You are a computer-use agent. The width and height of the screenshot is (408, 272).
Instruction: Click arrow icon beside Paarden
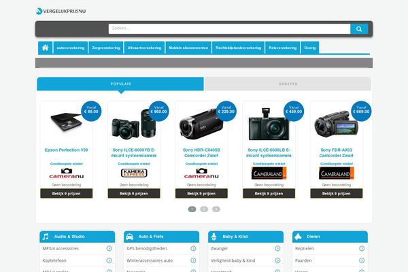pyautogui.click(x=362, y=260)
